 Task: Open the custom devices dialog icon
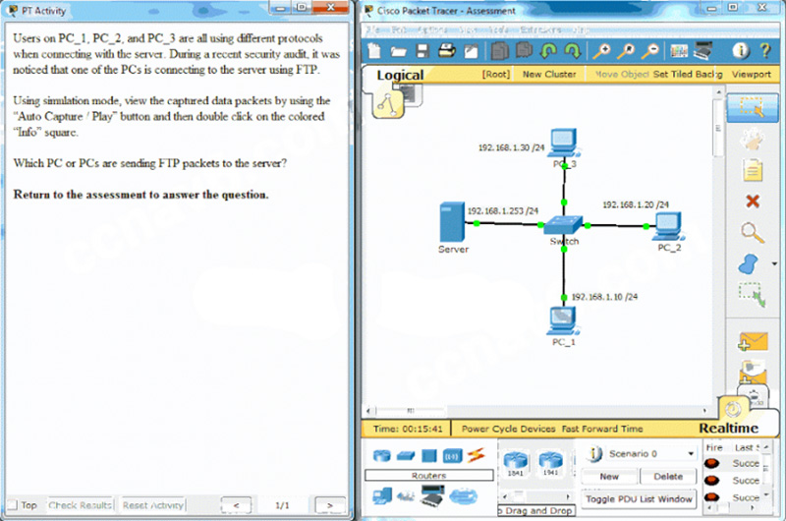pyautogui.click(x=702, y=51)
